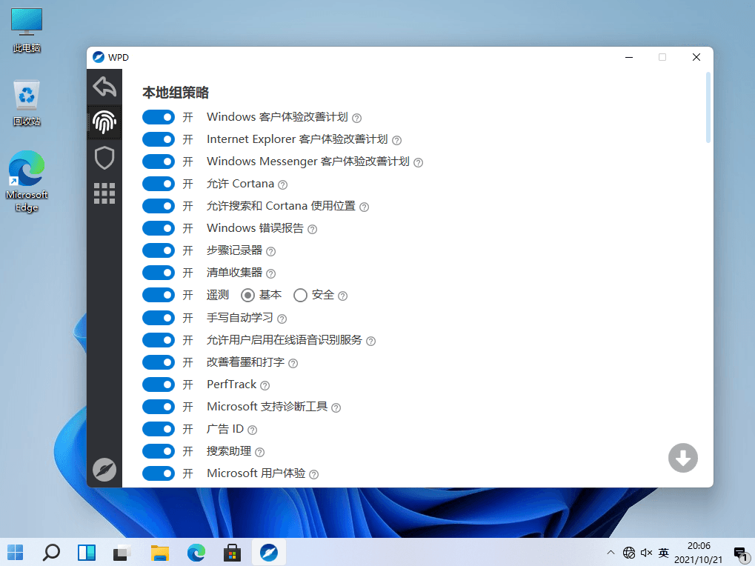This screenshot has width=755, height=566.
Task: Select the 此电脑 desktop icon
Action: tap(27, 30)
